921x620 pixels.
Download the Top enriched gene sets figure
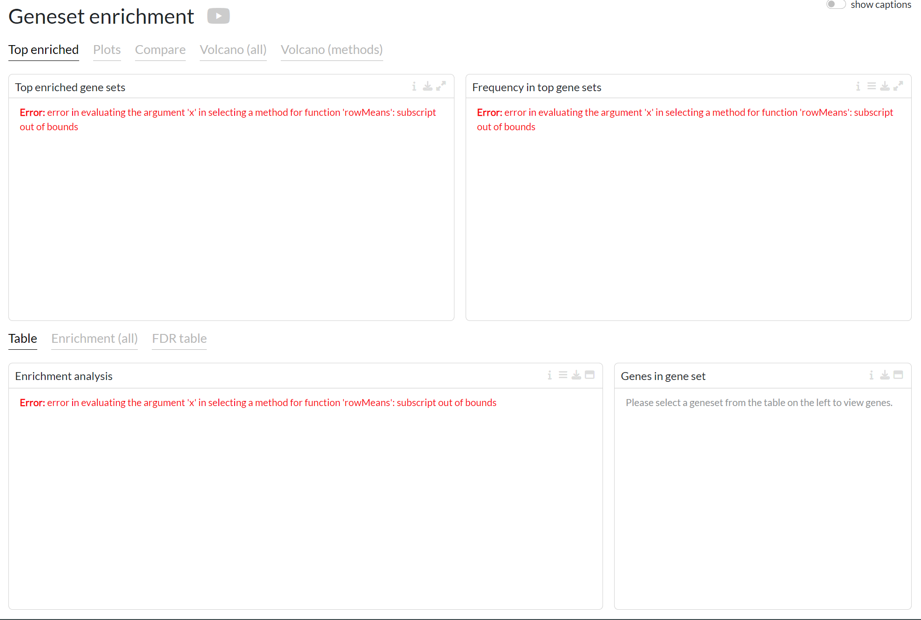coord(428,86)
